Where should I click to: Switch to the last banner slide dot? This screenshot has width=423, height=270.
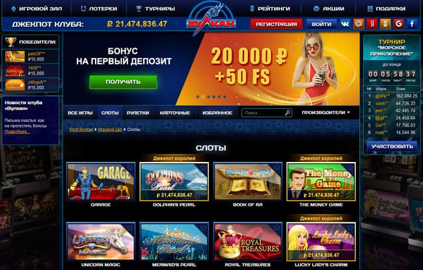click(225, 97)
